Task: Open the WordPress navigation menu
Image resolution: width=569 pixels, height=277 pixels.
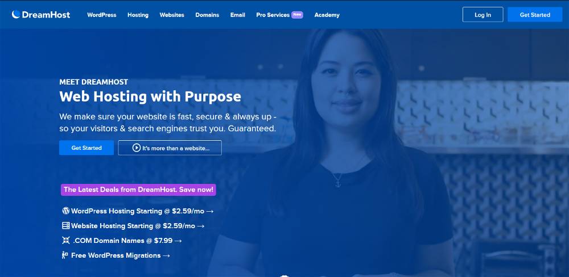Action: point(102,15)
